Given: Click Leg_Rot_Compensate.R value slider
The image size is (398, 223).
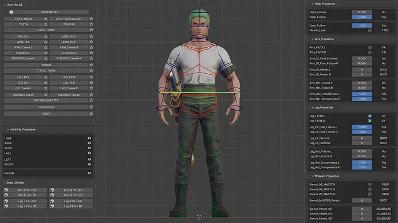Looking at the screenshot, I should point(362,168).
